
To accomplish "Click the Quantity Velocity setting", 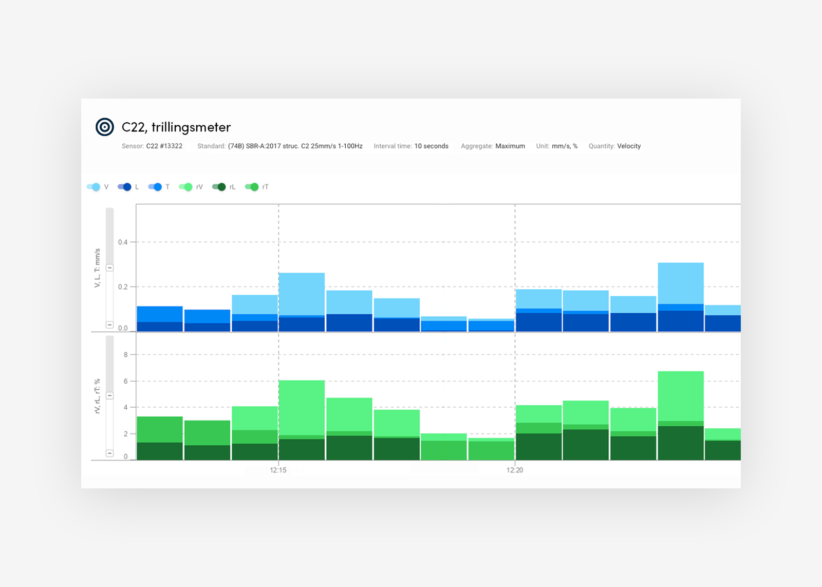I will coord(628,146).
